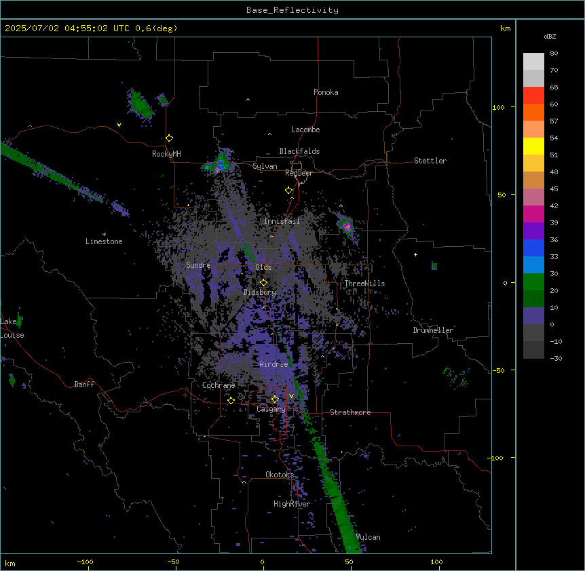The image size is (585, 571).
Task: Click the green echo cluster north of RockyMH
Action: [x=140, y=104]
